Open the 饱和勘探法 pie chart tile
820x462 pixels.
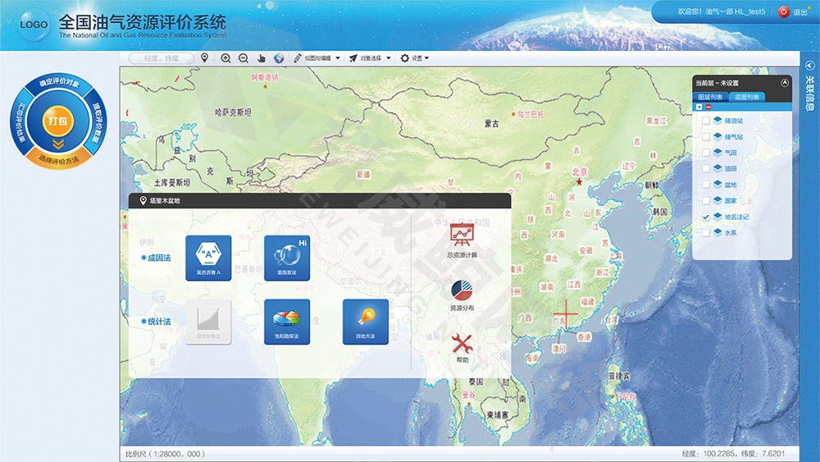tap(286, 321)
